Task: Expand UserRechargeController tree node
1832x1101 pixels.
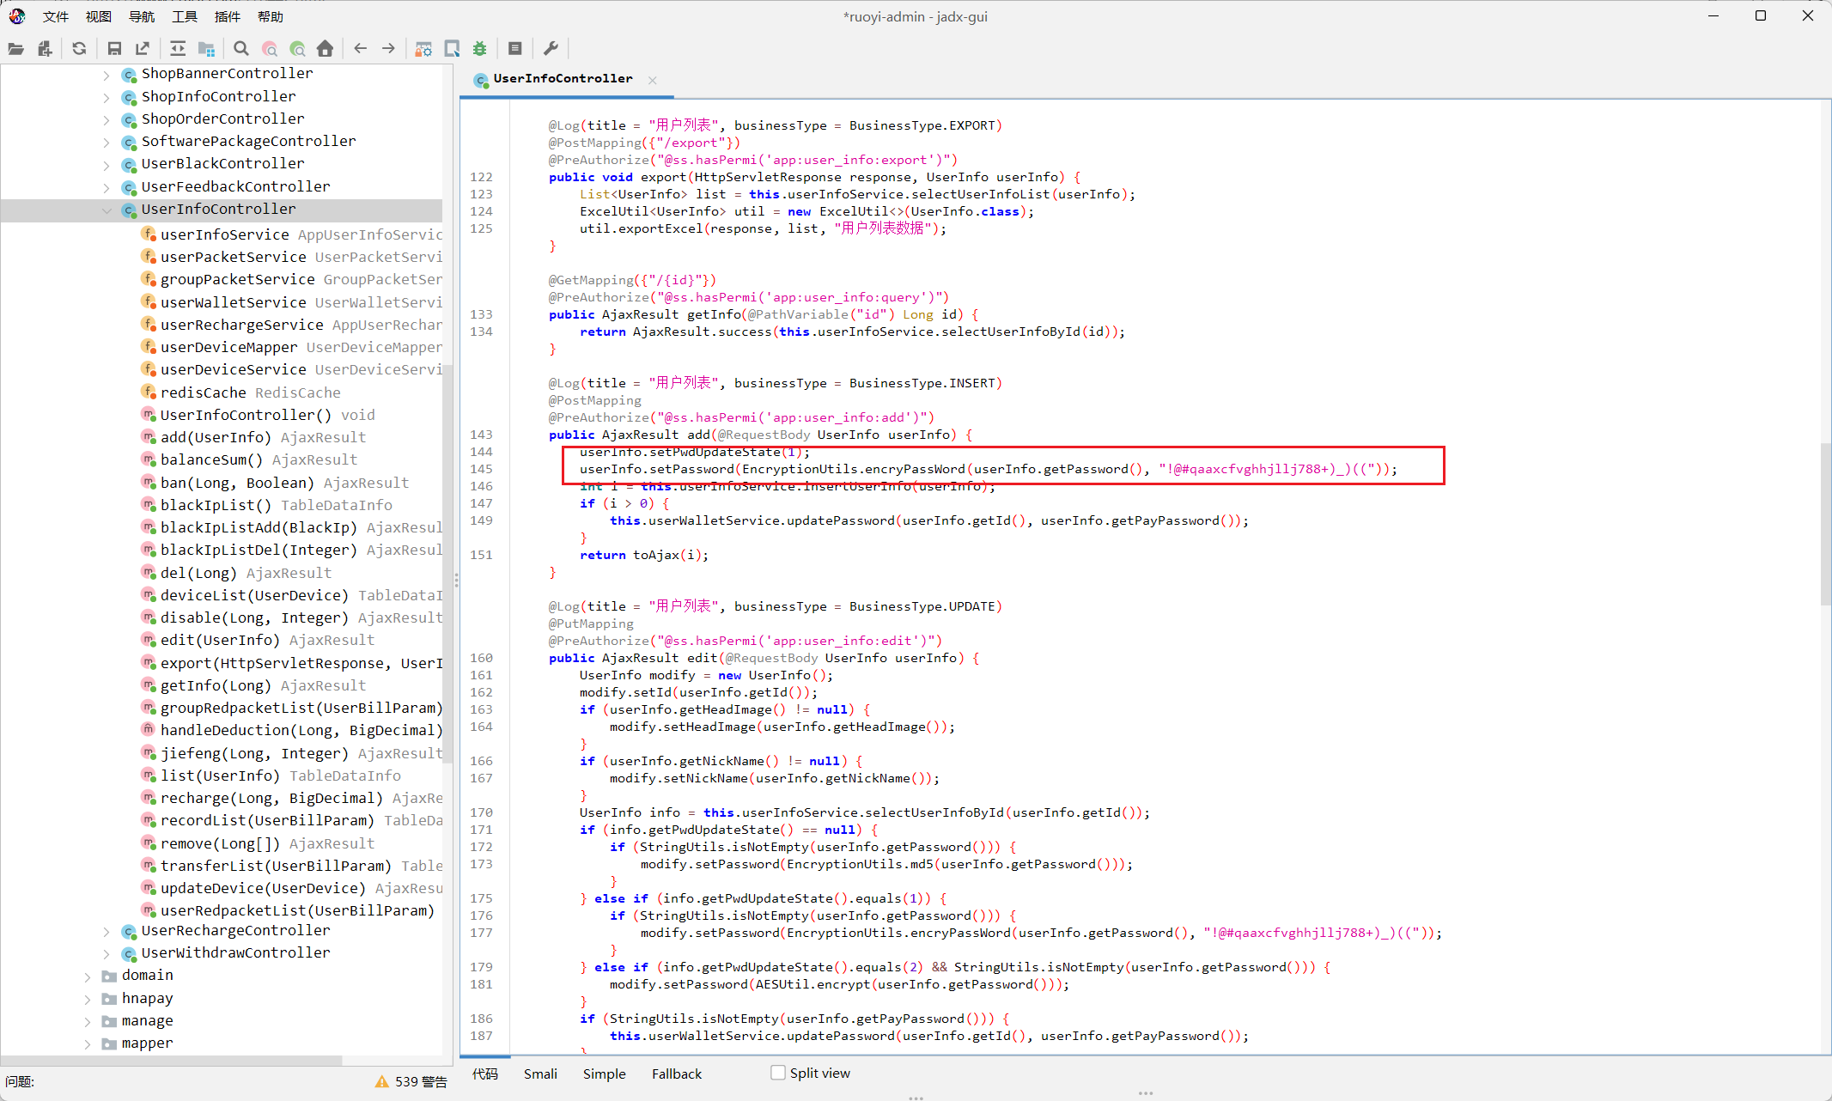Action: coord(107,931)
